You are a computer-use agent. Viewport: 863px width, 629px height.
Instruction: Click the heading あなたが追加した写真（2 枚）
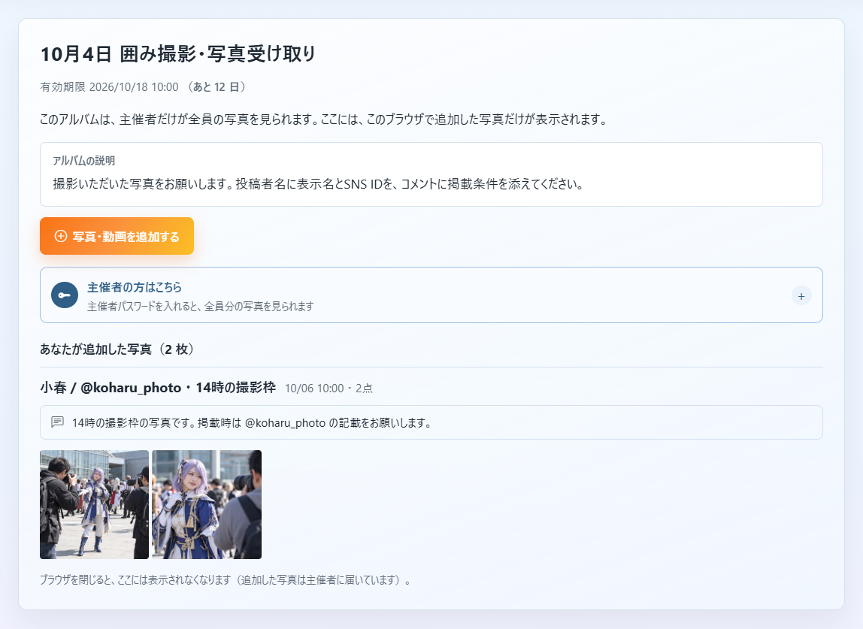tap(117, 349)
